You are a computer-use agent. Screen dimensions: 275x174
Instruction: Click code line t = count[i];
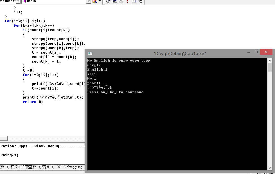point(46,52)
